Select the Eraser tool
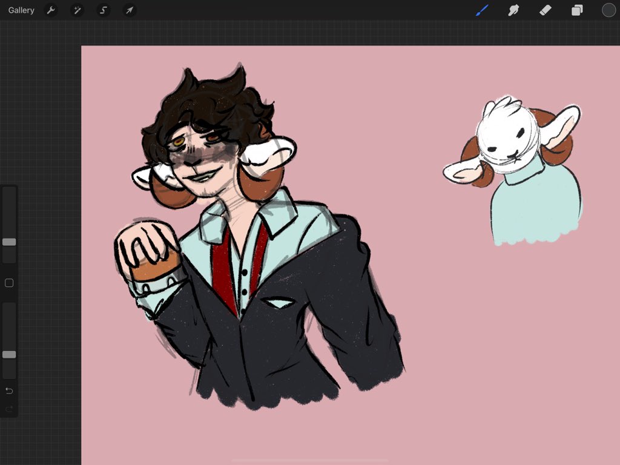This screenshot has height=465, width=620. 546,10
